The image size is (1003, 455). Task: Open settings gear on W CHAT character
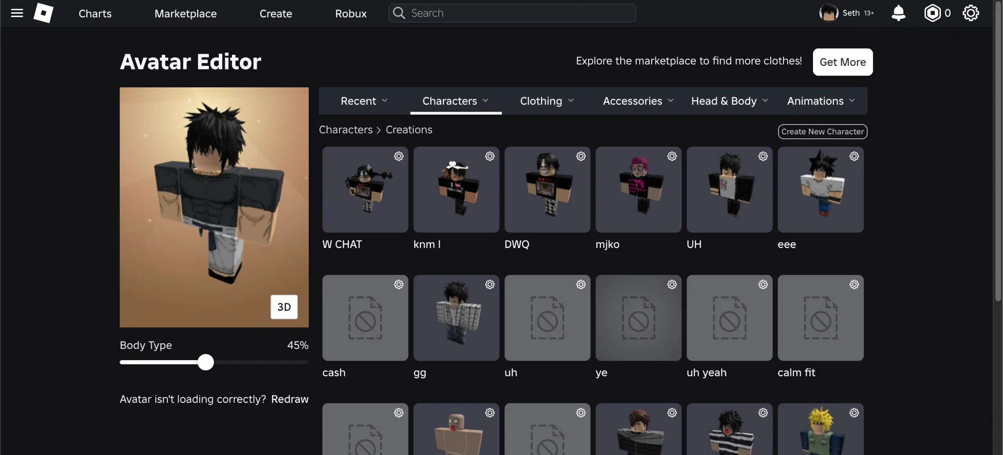click(x=398, y=156)
